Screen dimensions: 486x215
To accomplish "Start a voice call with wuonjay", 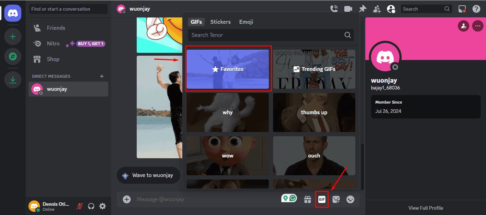I will [x=334, y=9].
